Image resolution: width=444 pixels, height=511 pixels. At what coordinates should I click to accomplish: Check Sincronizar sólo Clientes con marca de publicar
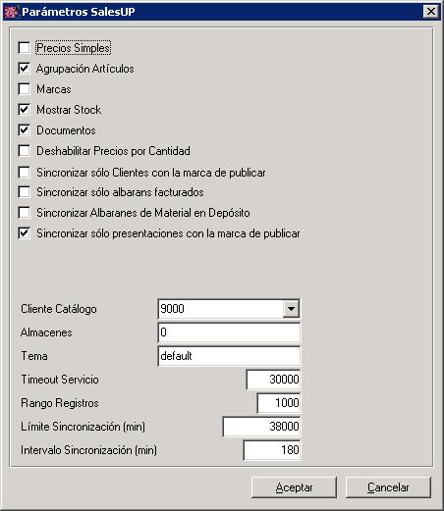(25, 173)
